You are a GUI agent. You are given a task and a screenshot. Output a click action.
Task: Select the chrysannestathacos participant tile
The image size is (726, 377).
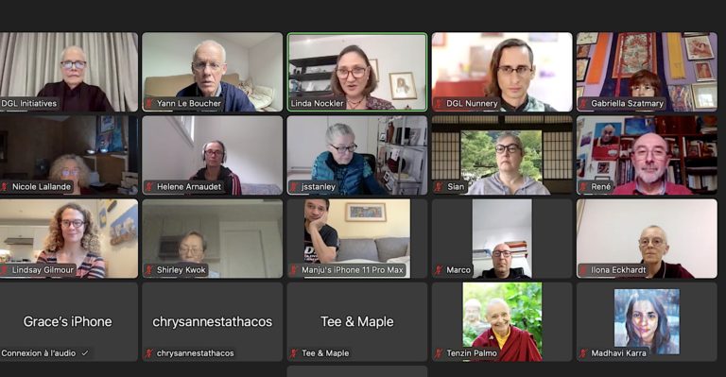(x=213, y=322)
